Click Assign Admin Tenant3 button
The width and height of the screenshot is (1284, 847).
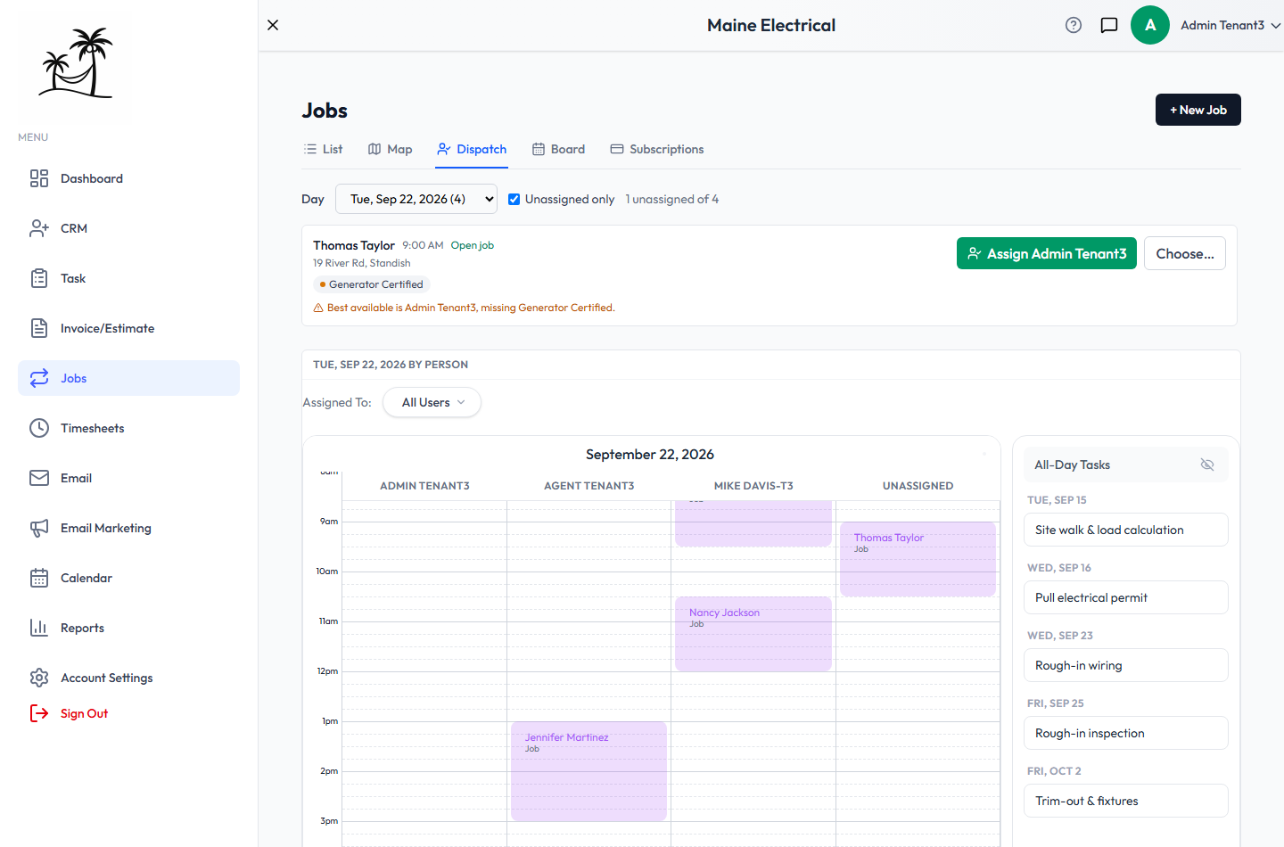pyautogui.click(x=1047, y=253)
